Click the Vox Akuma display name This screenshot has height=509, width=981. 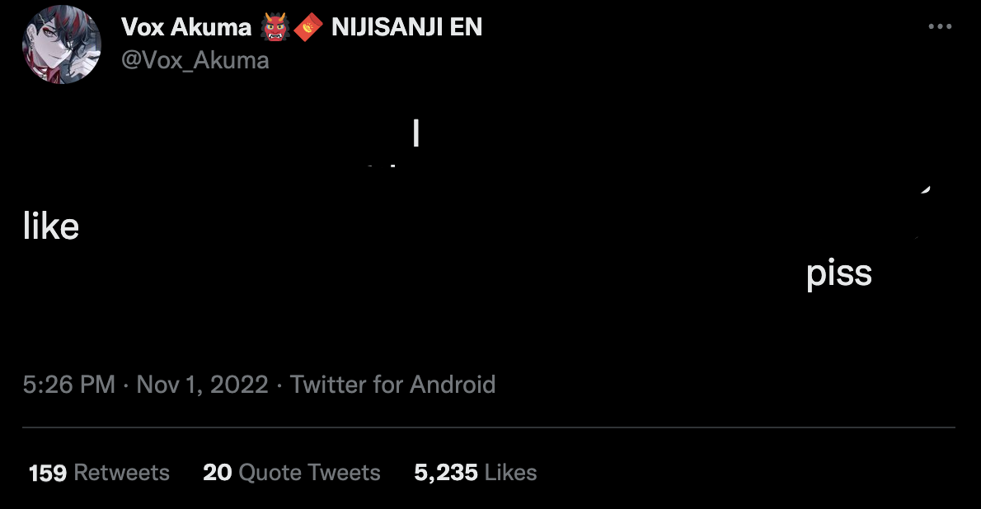(x=185, y=27)
